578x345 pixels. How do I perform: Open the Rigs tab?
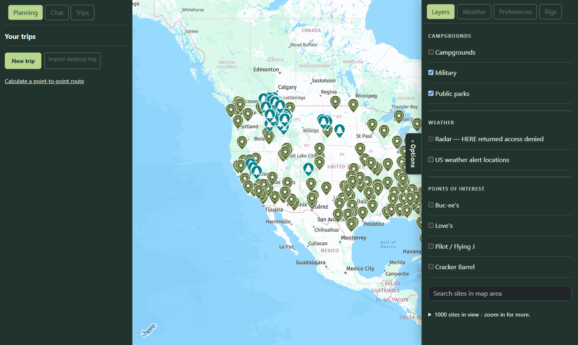(x=551, y=12)
